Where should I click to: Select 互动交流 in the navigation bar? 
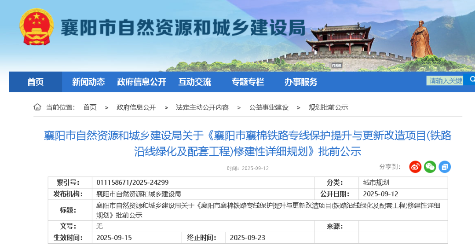pyautogui.click(x=194, y=82)
